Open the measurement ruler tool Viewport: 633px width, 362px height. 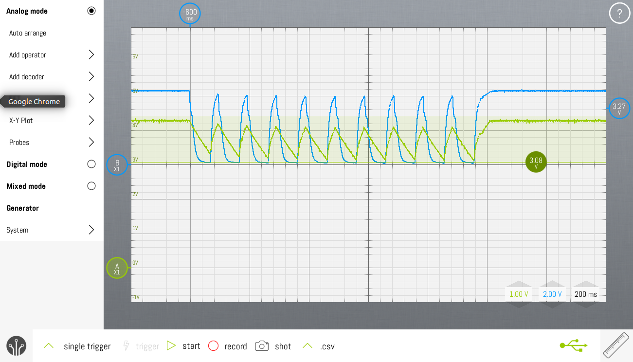616,345
